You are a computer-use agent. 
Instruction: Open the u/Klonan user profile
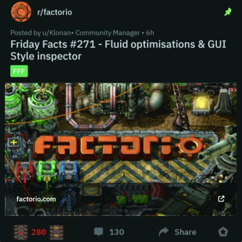[x=57, y=33]
